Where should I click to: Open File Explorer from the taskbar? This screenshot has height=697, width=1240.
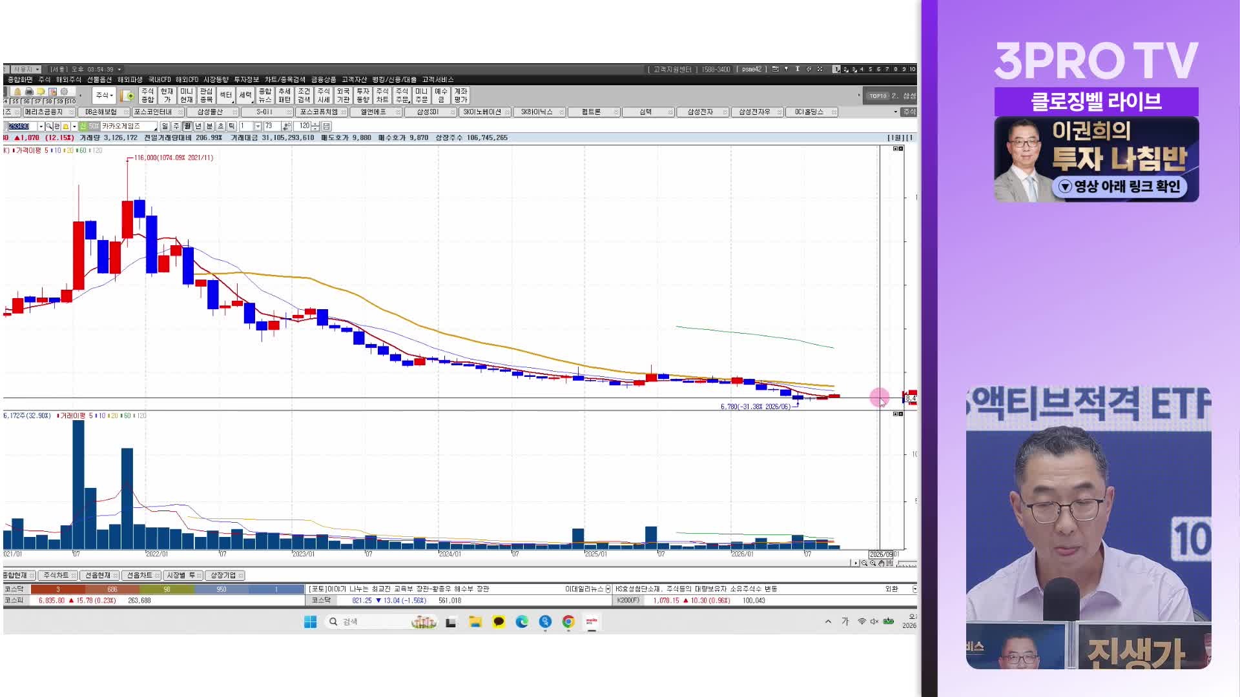pyautogui.click(x=475, y=621)
